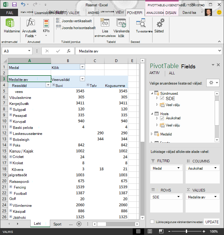
Task: Click the Excel application icon
Action: pos(6,4)
